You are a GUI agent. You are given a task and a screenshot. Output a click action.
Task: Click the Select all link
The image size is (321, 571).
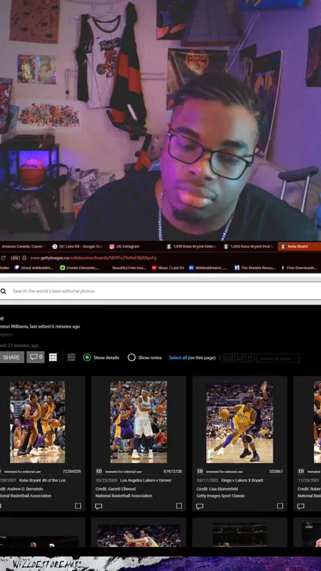coord(178,358)
